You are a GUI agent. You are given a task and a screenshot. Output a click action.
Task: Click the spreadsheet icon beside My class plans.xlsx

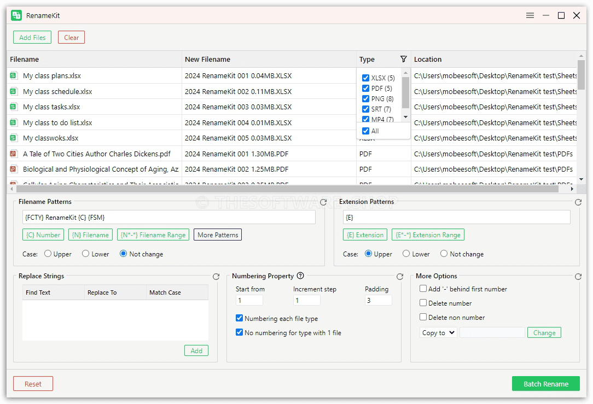coord(13,75)
